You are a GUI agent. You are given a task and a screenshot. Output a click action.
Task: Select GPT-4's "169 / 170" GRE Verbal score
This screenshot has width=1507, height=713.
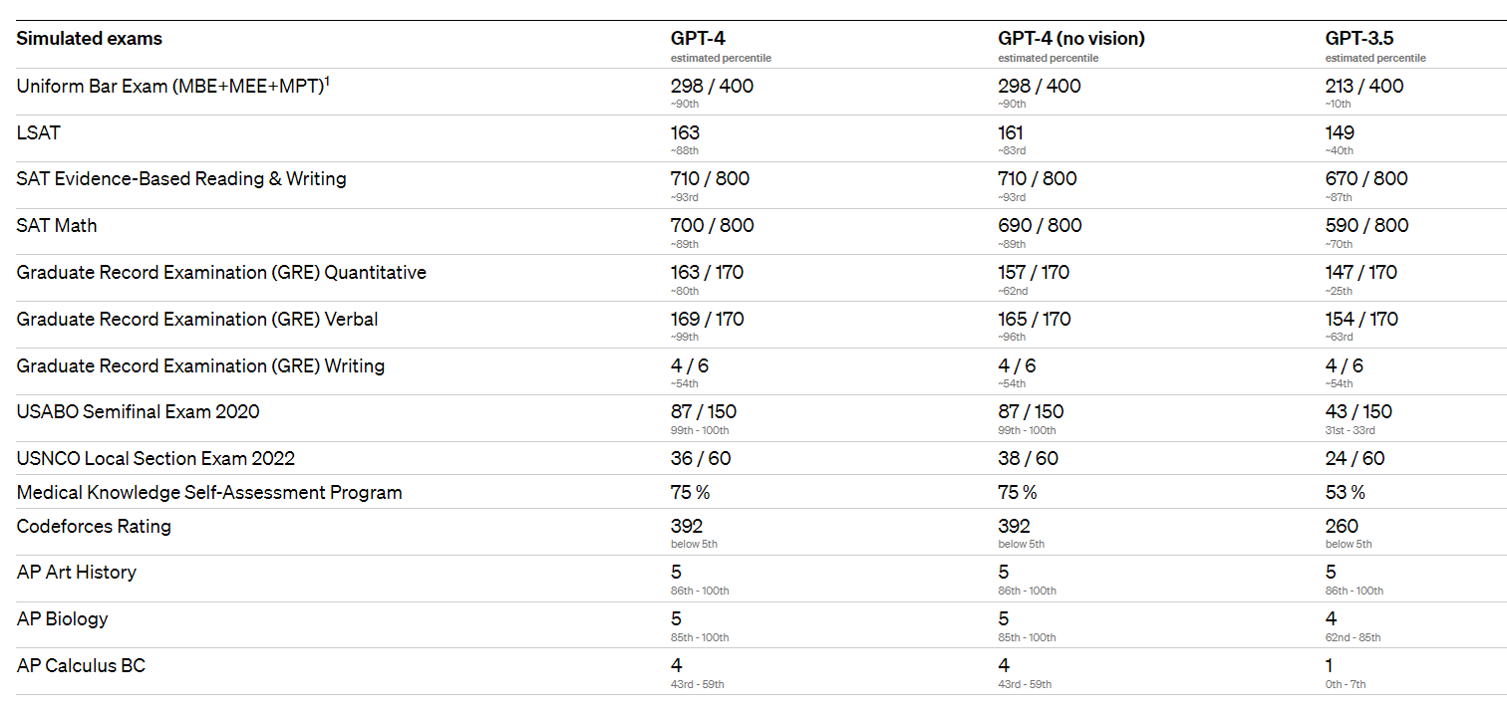(707, 319)
